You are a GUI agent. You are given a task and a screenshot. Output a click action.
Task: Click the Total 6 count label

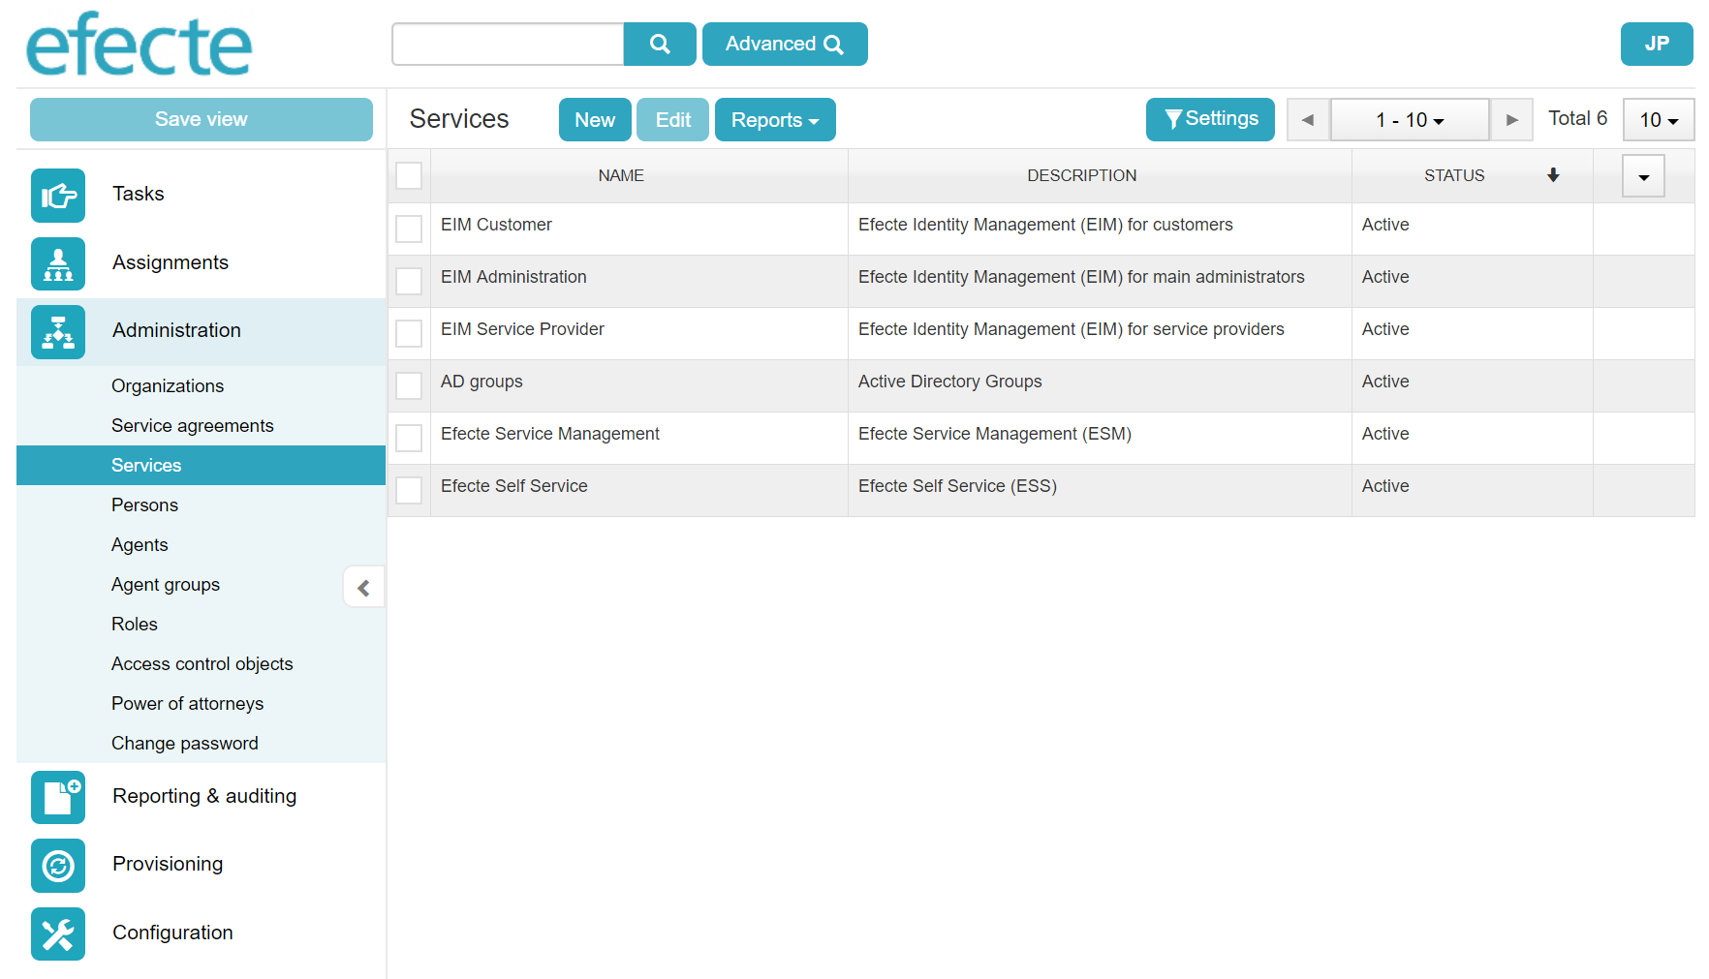tap(1577, 118)
